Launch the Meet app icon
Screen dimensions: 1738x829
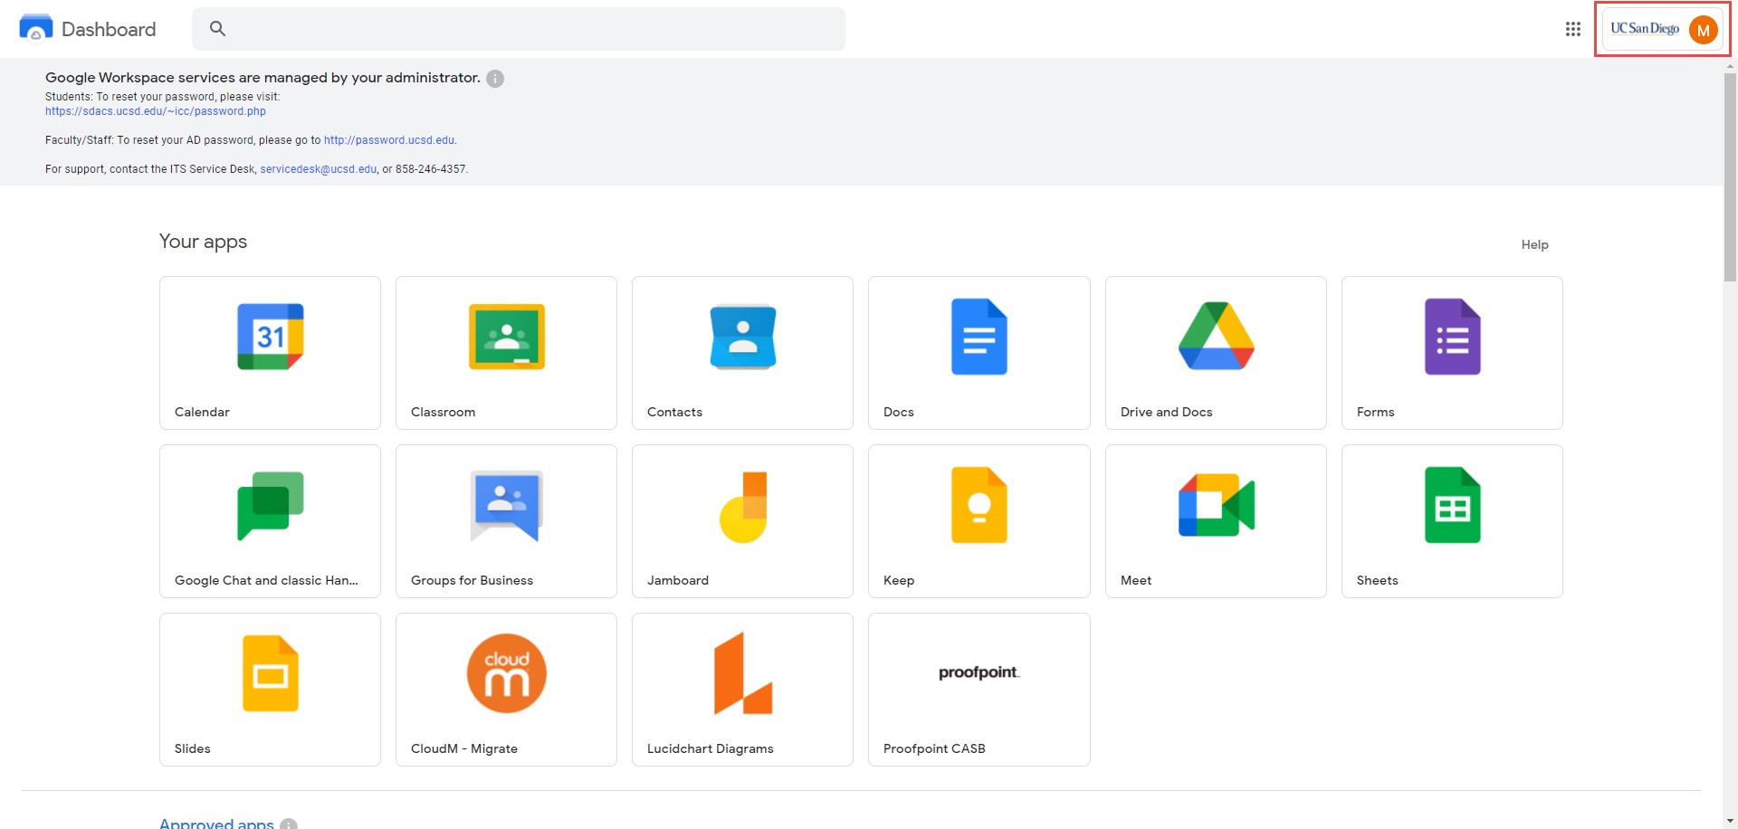(x=1216, y=505)
